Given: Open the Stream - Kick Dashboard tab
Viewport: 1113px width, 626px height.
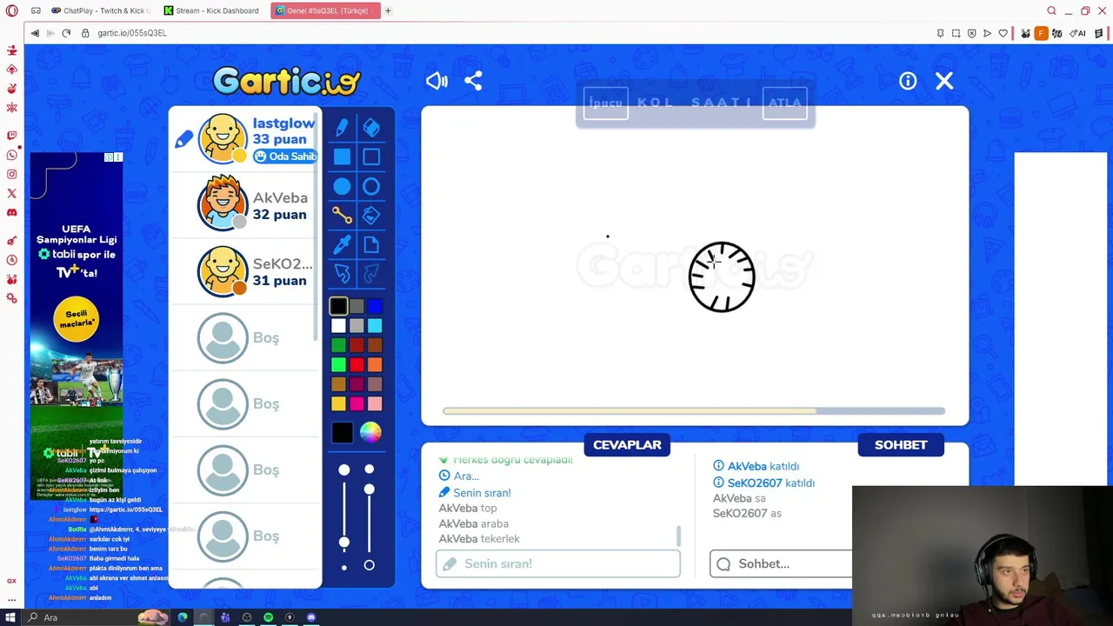Looking at the screenshot, I should click(213, 10).
